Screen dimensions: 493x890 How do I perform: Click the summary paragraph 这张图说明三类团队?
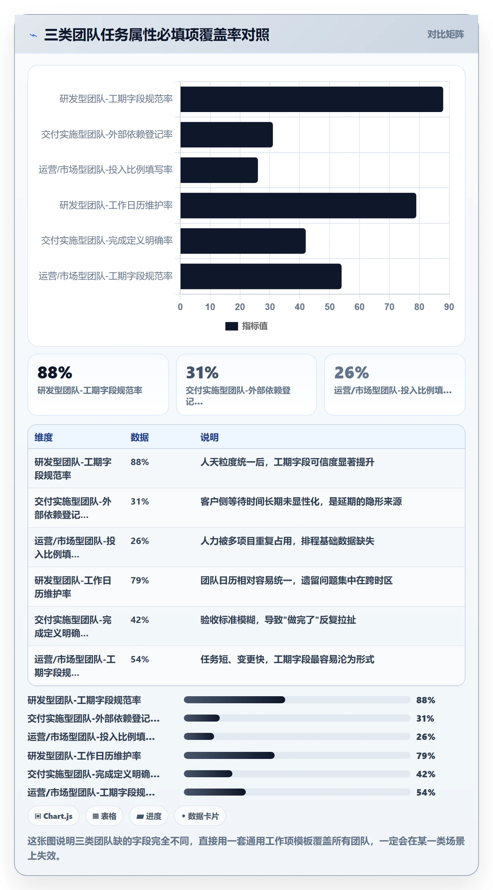246,848
